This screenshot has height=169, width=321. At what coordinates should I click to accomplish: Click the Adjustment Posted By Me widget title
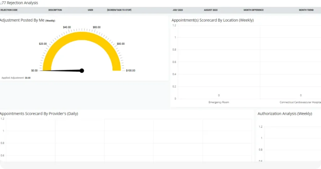28,20
